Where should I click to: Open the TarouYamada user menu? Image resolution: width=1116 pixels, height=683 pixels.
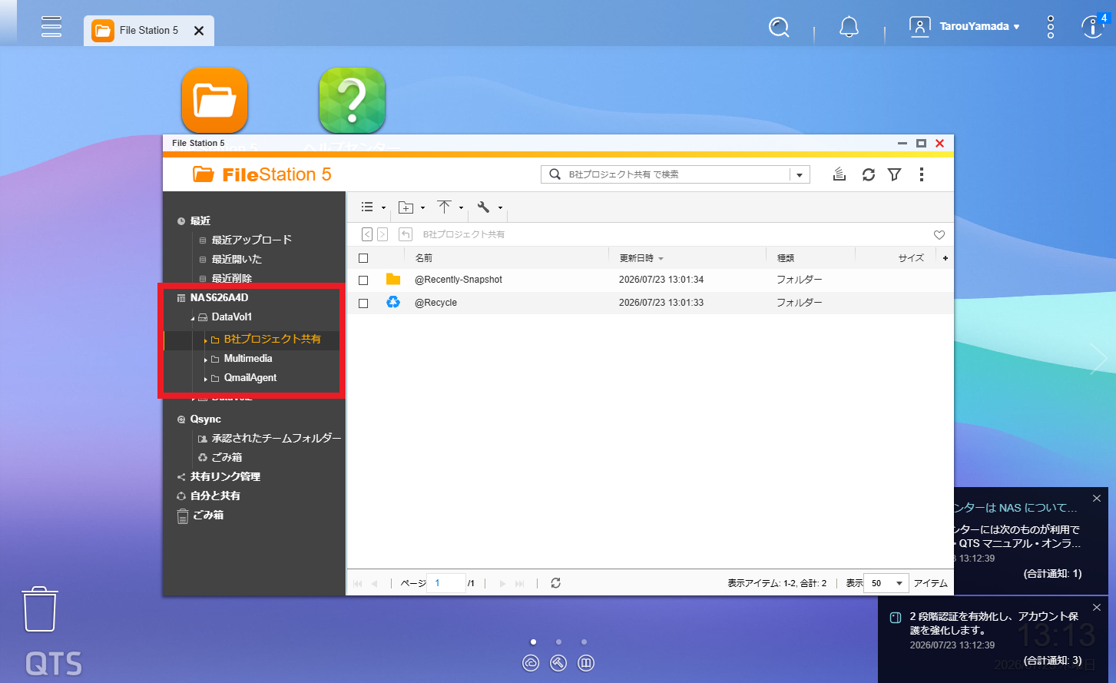pyautogui.click(x=965, y=27)
